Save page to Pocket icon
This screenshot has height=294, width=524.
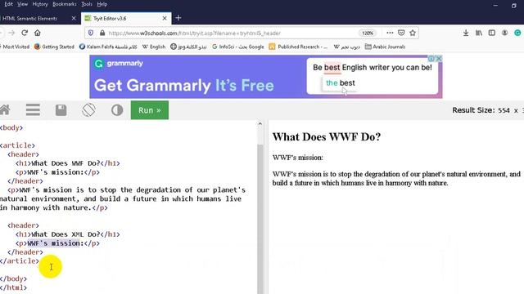coord(401,33)
